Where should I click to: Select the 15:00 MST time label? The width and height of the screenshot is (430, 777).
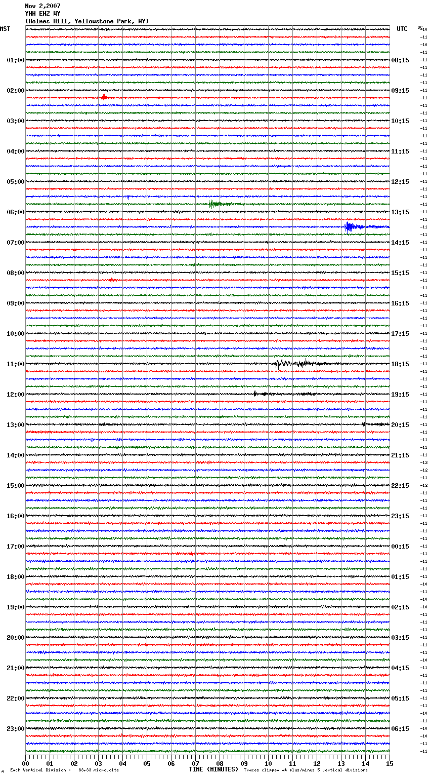(16, 486)
